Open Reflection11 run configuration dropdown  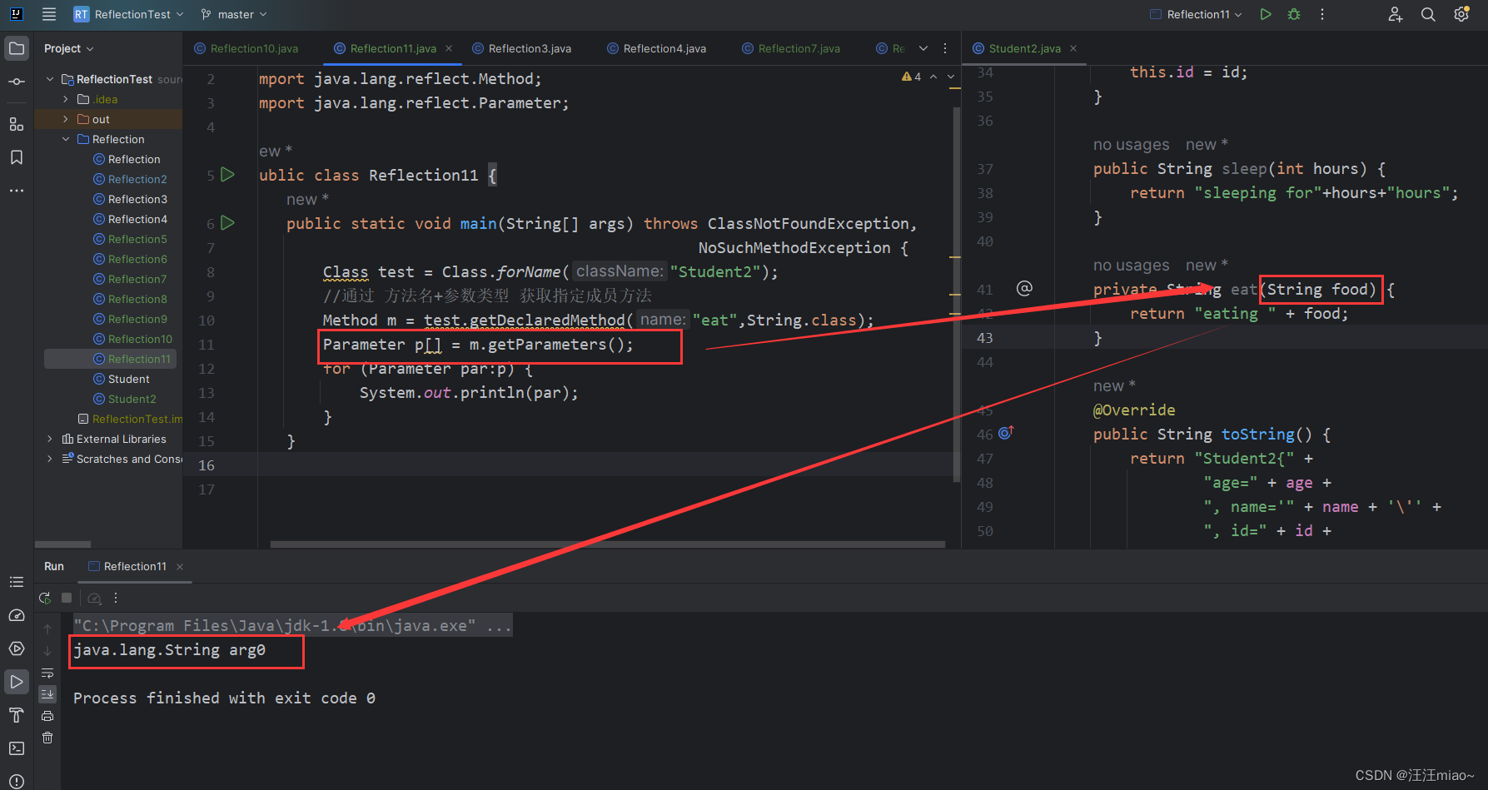(1196, 14)
